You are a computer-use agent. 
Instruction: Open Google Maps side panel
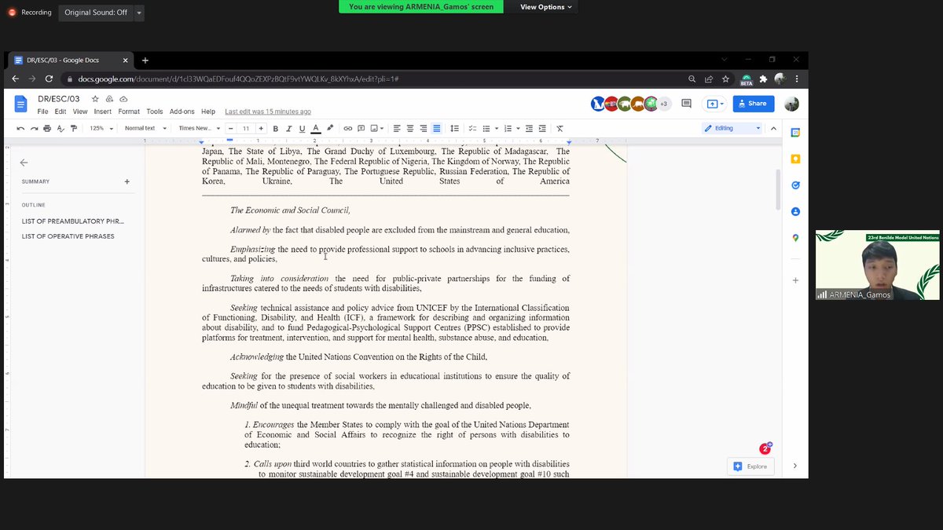[x=795, y=238]
